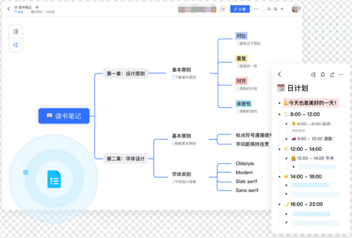Screen dimensions: 352x238
Task: Click the 日计划 title
Action: click(x=298, y=88)
